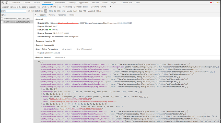222x124 pixels.
Task: Filter requests by Other
Action: [x=99, y=11]
